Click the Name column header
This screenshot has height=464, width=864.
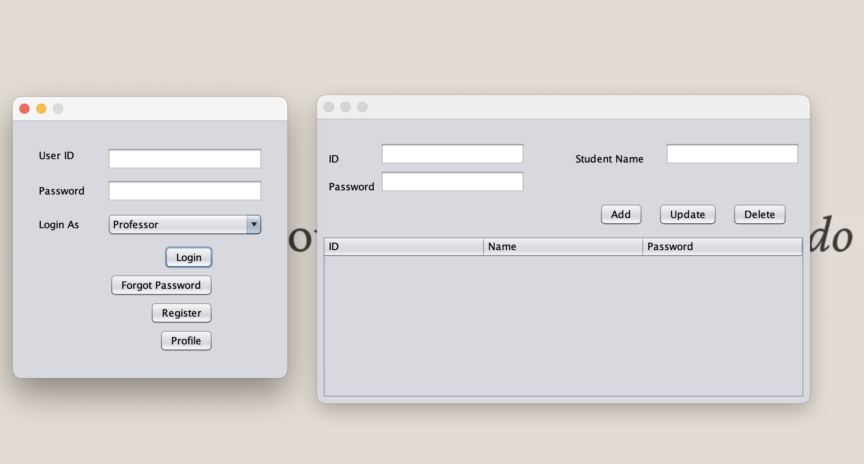[563, 247]
